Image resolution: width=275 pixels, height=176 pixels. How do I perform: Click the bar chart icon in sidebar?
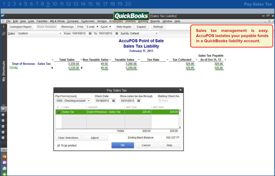tap(3, 132)
